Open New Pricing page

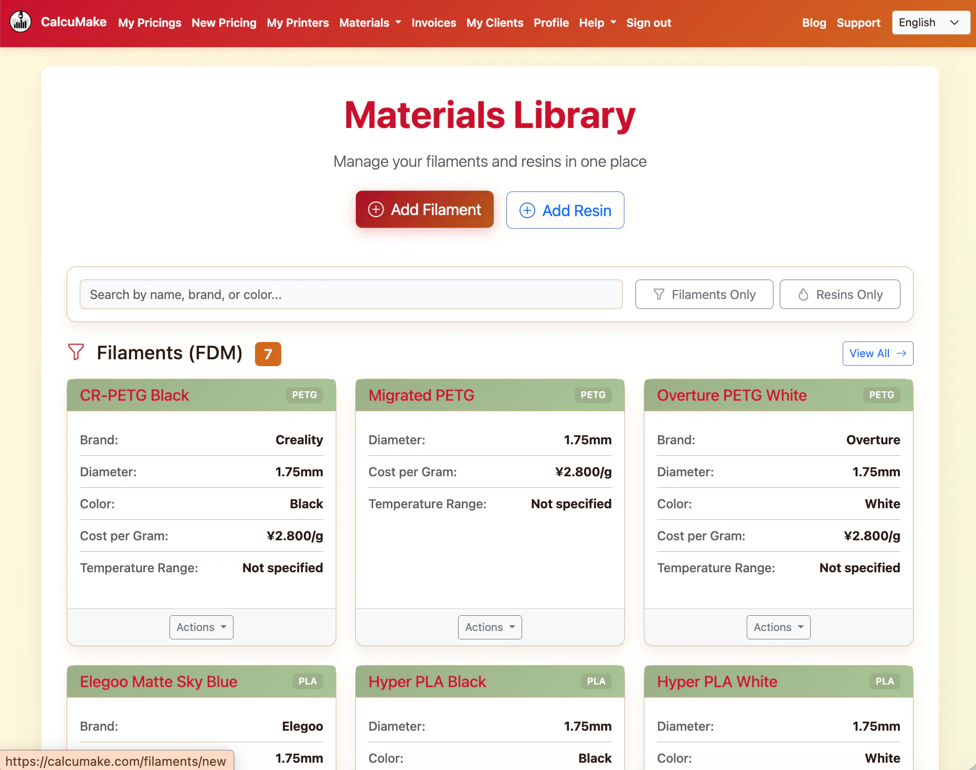pos(224,23)
